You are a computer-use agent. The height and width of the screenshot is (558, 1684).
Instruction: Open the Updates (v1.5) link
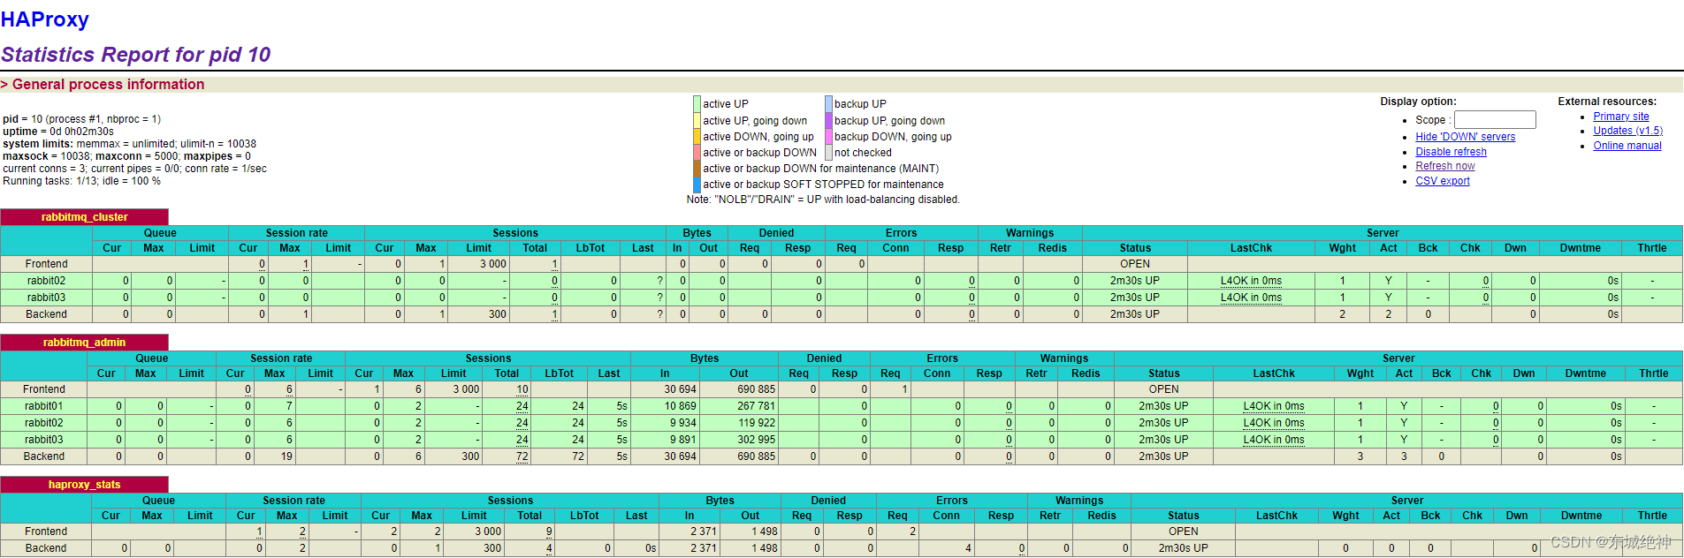(1627, 131)
